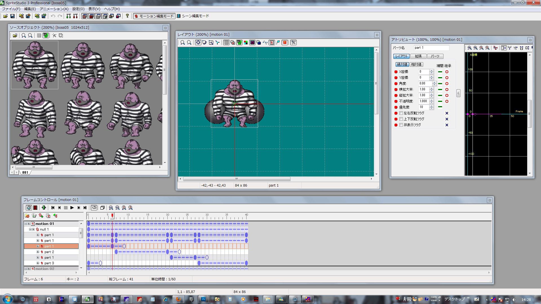Zoom in magnifier in Layout window toolbar
Image resolution: width=541 pixels, height=304 pixels.
coord(183,43)
